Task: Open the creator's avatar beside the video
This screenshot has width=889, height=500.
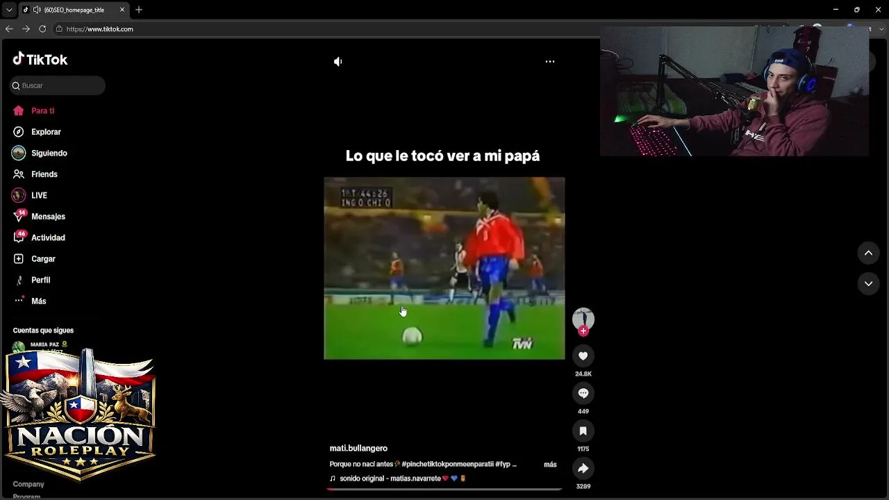Action: click(x=583, y=318)
